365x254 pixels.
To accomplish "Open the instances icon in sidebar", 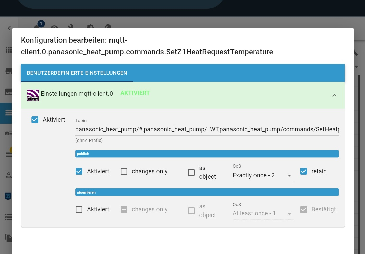I will click(x=9, y=92).
